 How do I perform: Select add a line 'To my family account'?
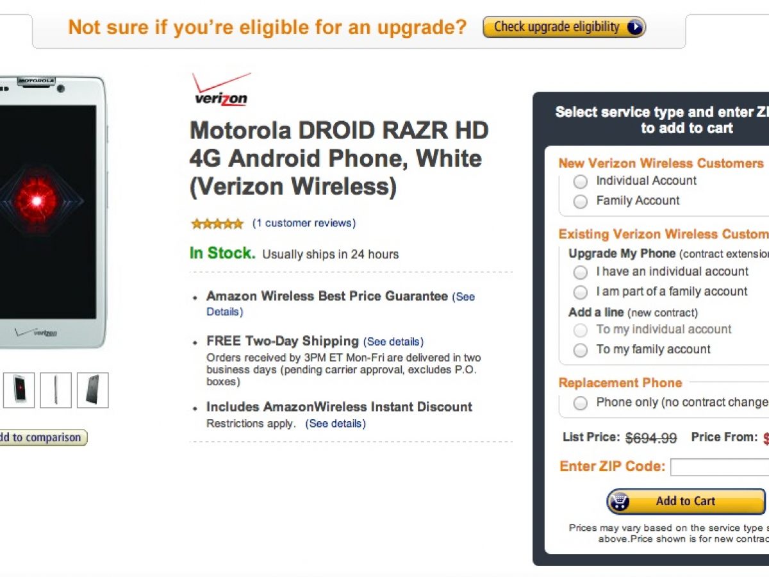(581, 350)
